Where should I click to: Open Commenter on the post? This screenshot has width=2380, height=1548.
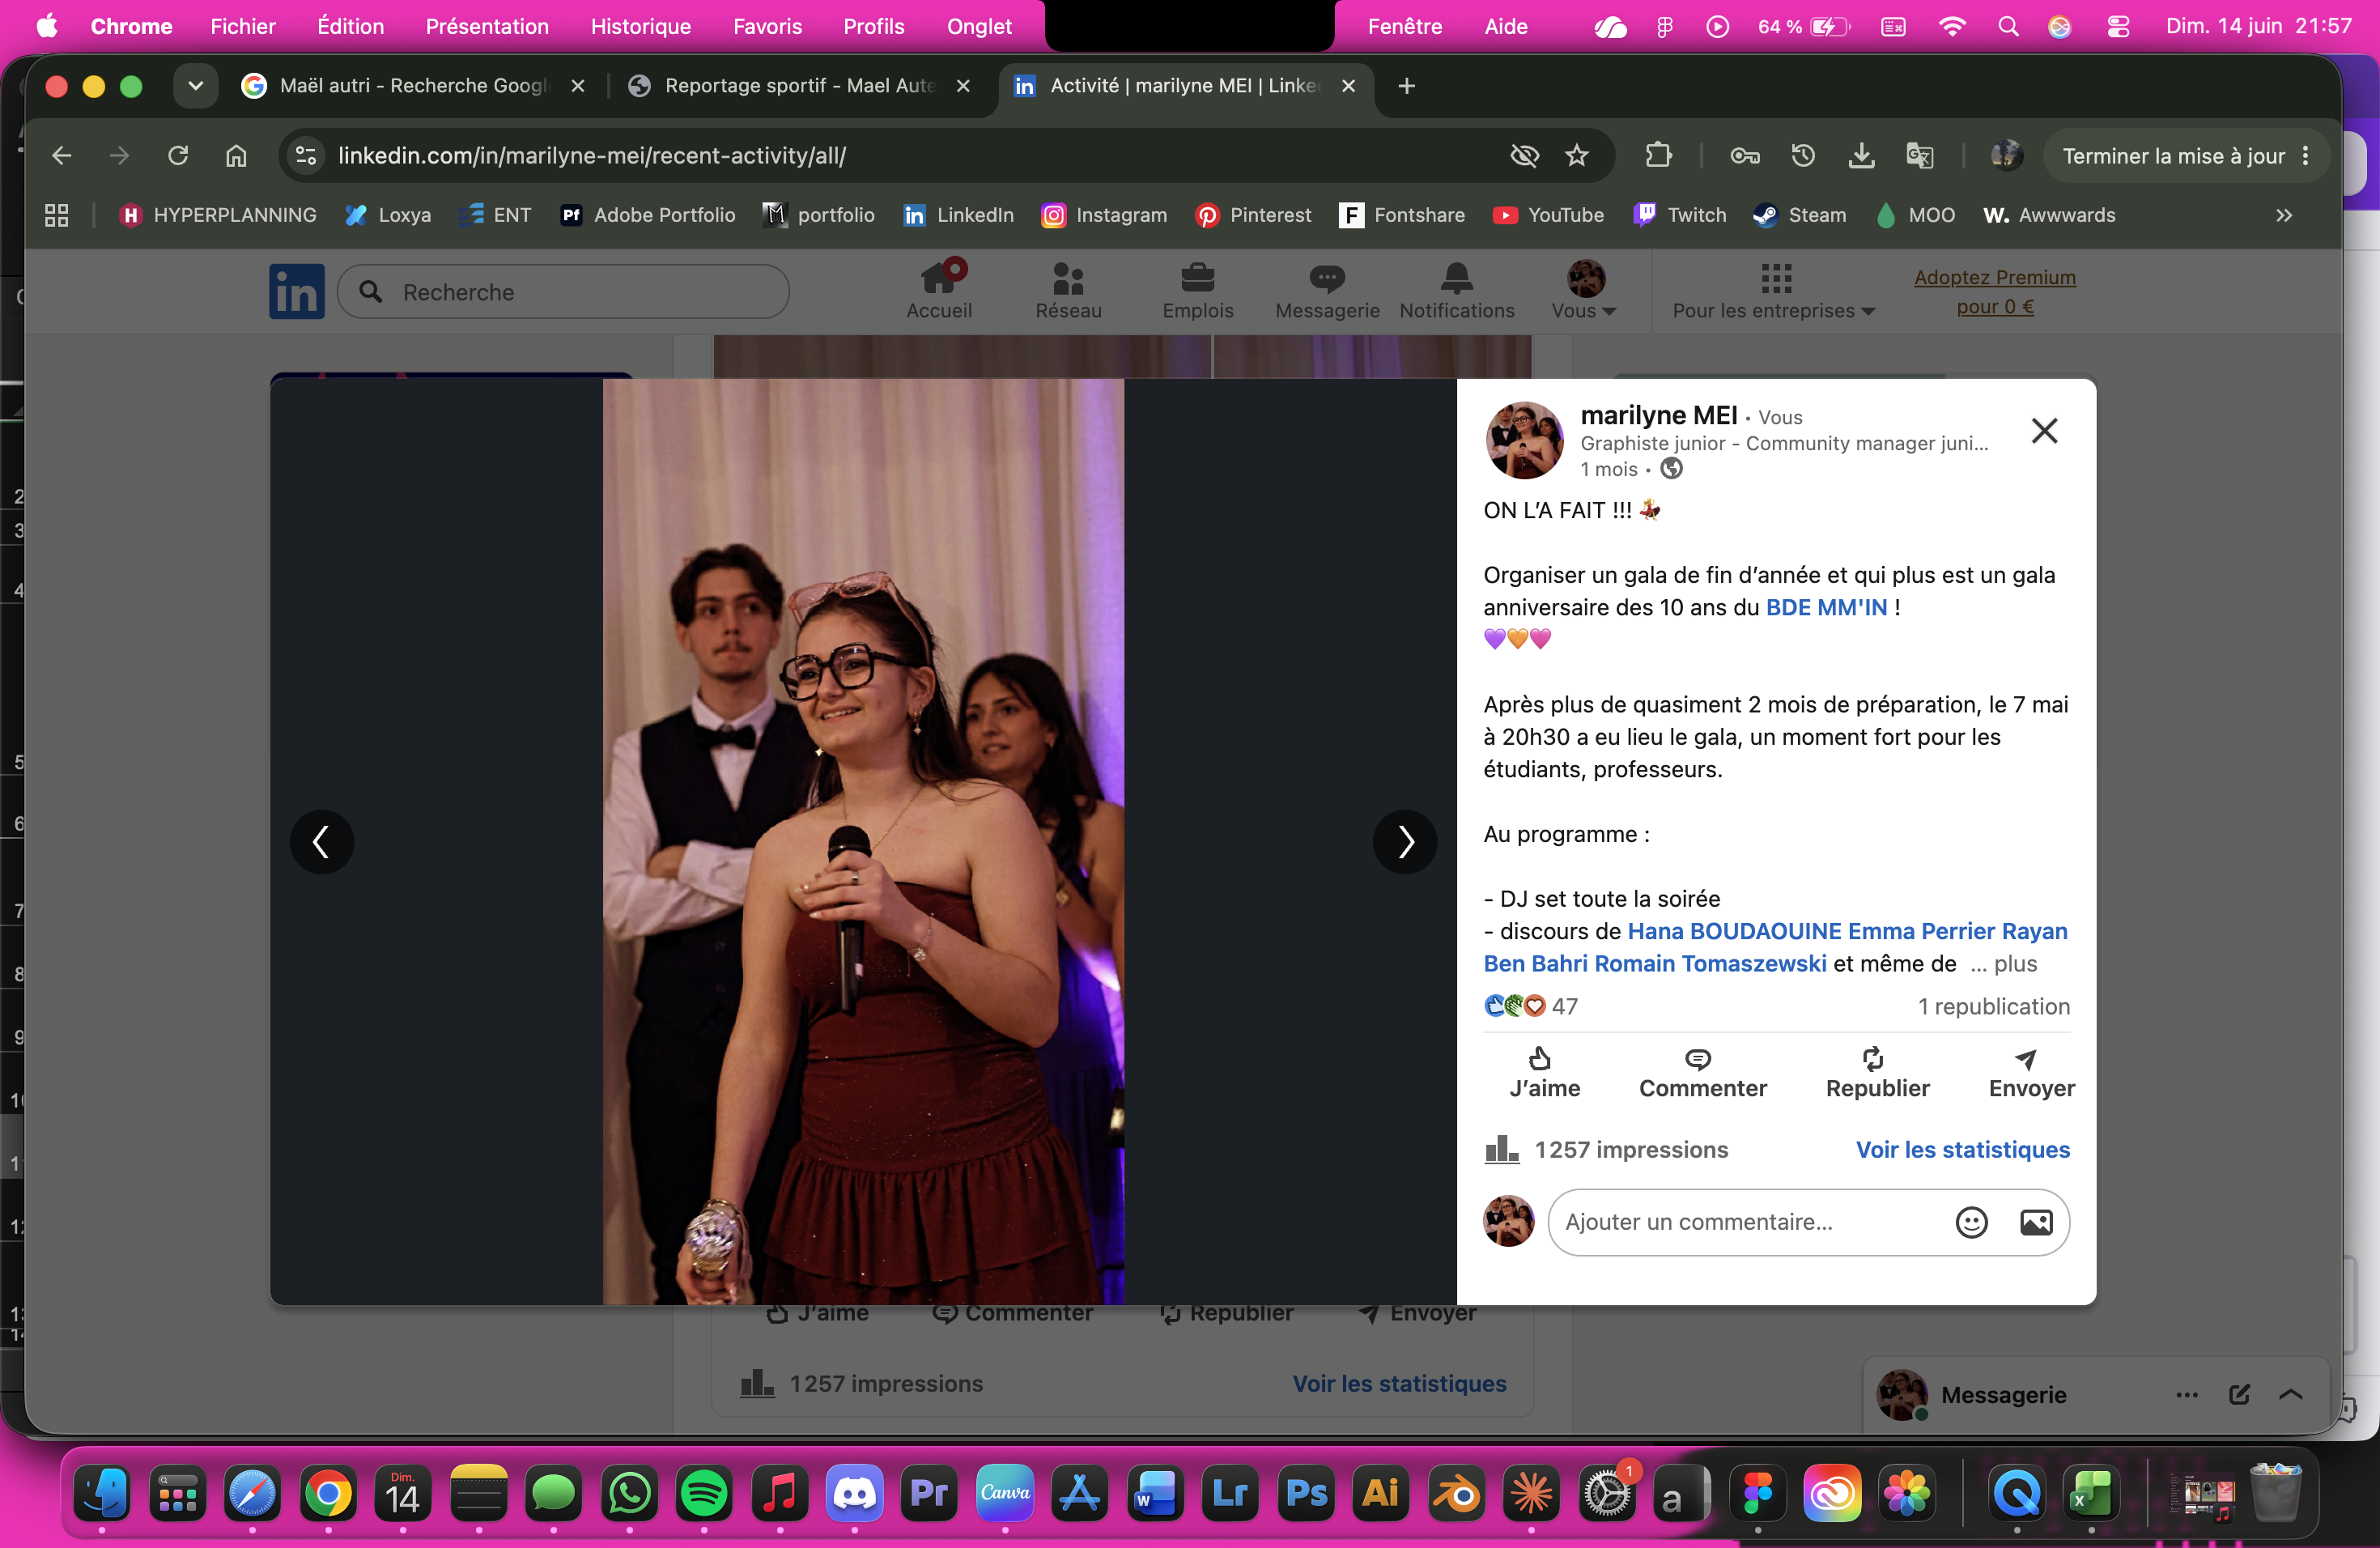pyautogui.click(x=1702, y=1074)
